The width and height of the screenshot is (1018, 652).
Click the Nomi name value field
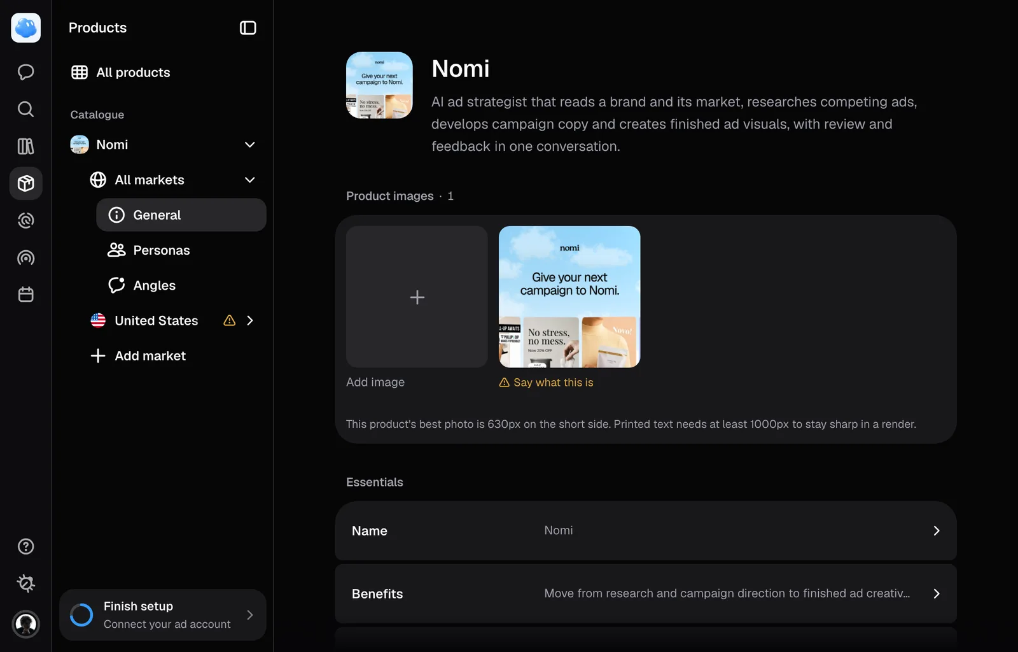[x=559, y=530]
